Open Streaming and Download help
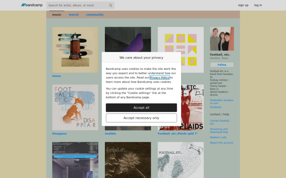The width and height of the screenshot is (286, 178). 219,131
